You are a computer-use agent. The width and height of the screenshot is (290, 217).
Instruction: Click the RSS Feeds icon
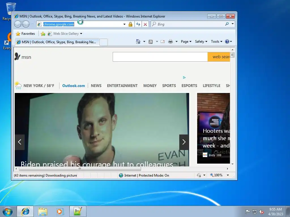coord(151,42)
